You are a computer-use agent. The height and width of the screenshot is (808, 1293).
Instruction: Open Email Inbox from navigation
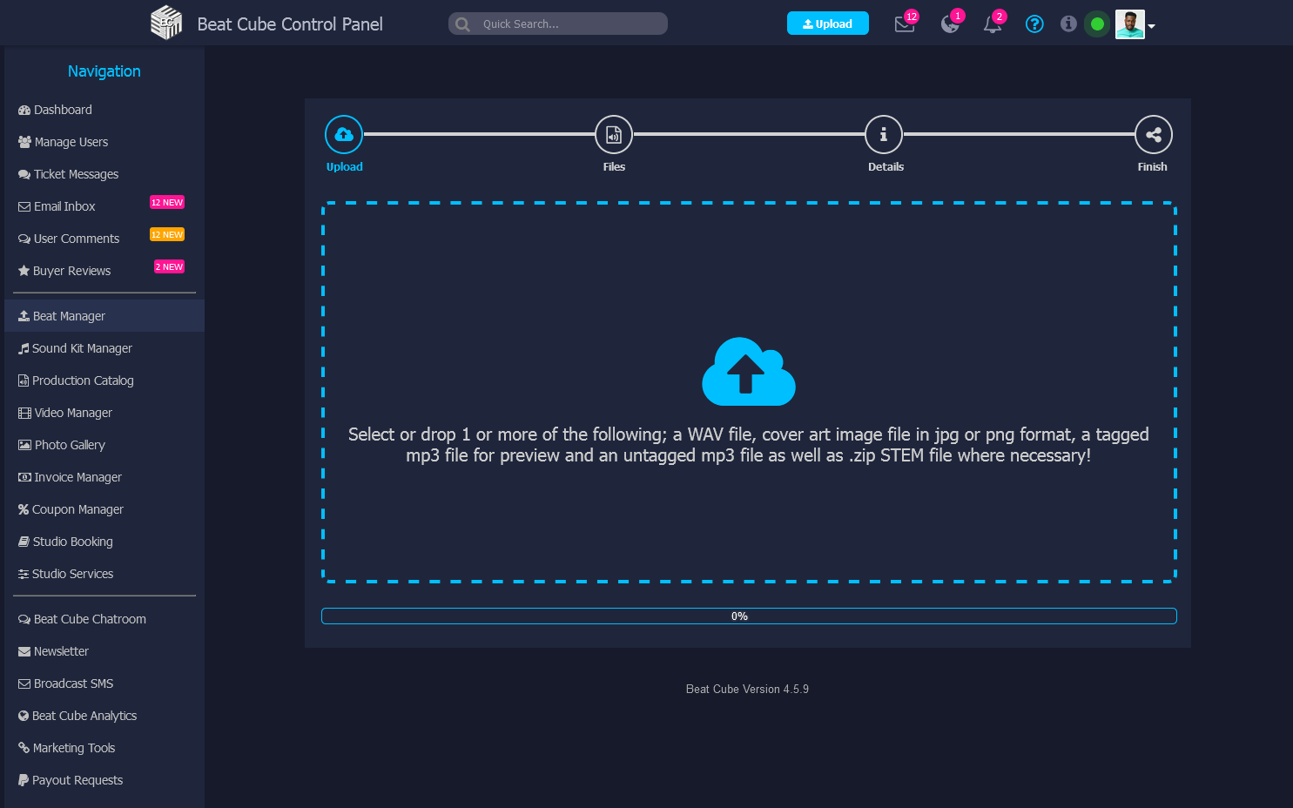coord(64,206)
